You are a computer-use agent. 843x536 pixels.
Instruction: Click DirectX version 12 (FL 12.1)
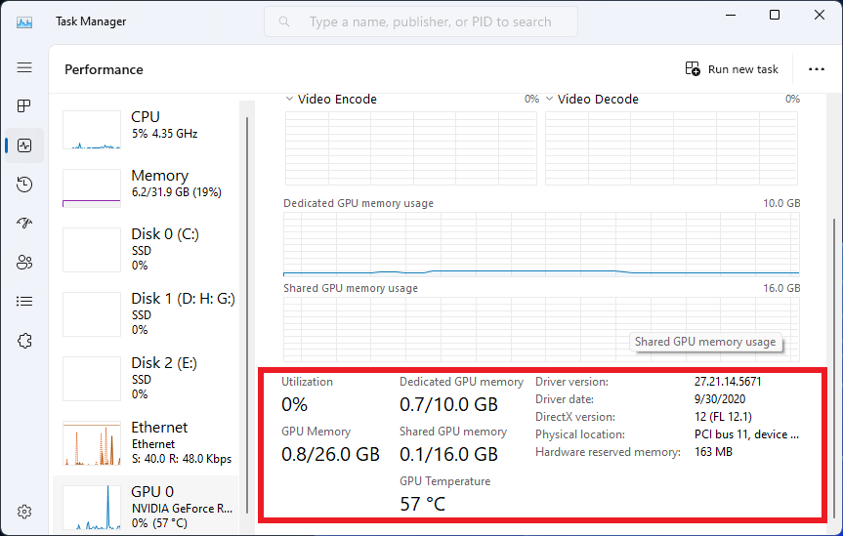tap(723, 417)
